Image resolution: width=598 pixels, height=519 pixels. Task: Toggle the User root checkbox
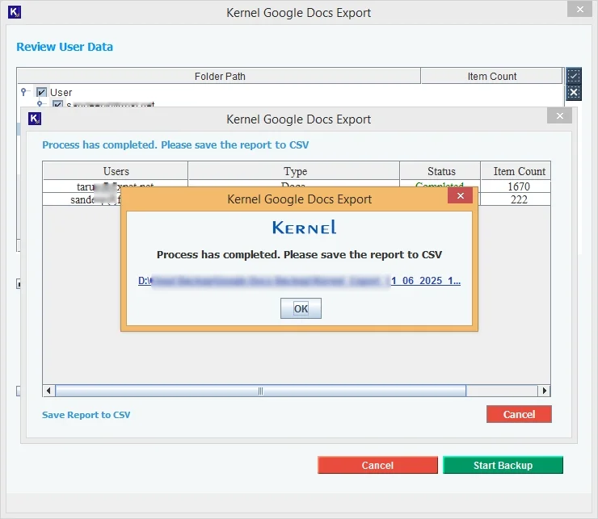click(41, 92)
